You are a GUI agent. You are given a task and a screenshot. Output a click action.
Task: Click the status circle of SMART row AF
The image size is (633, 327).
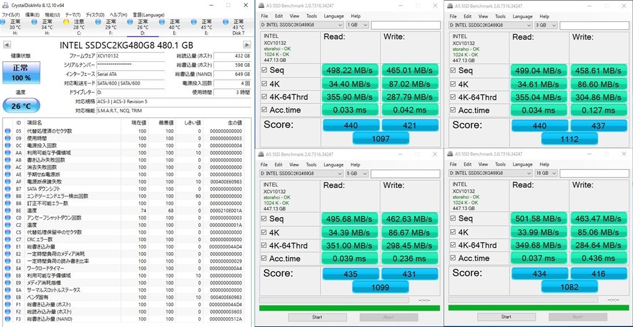click(x=7, y=182)
